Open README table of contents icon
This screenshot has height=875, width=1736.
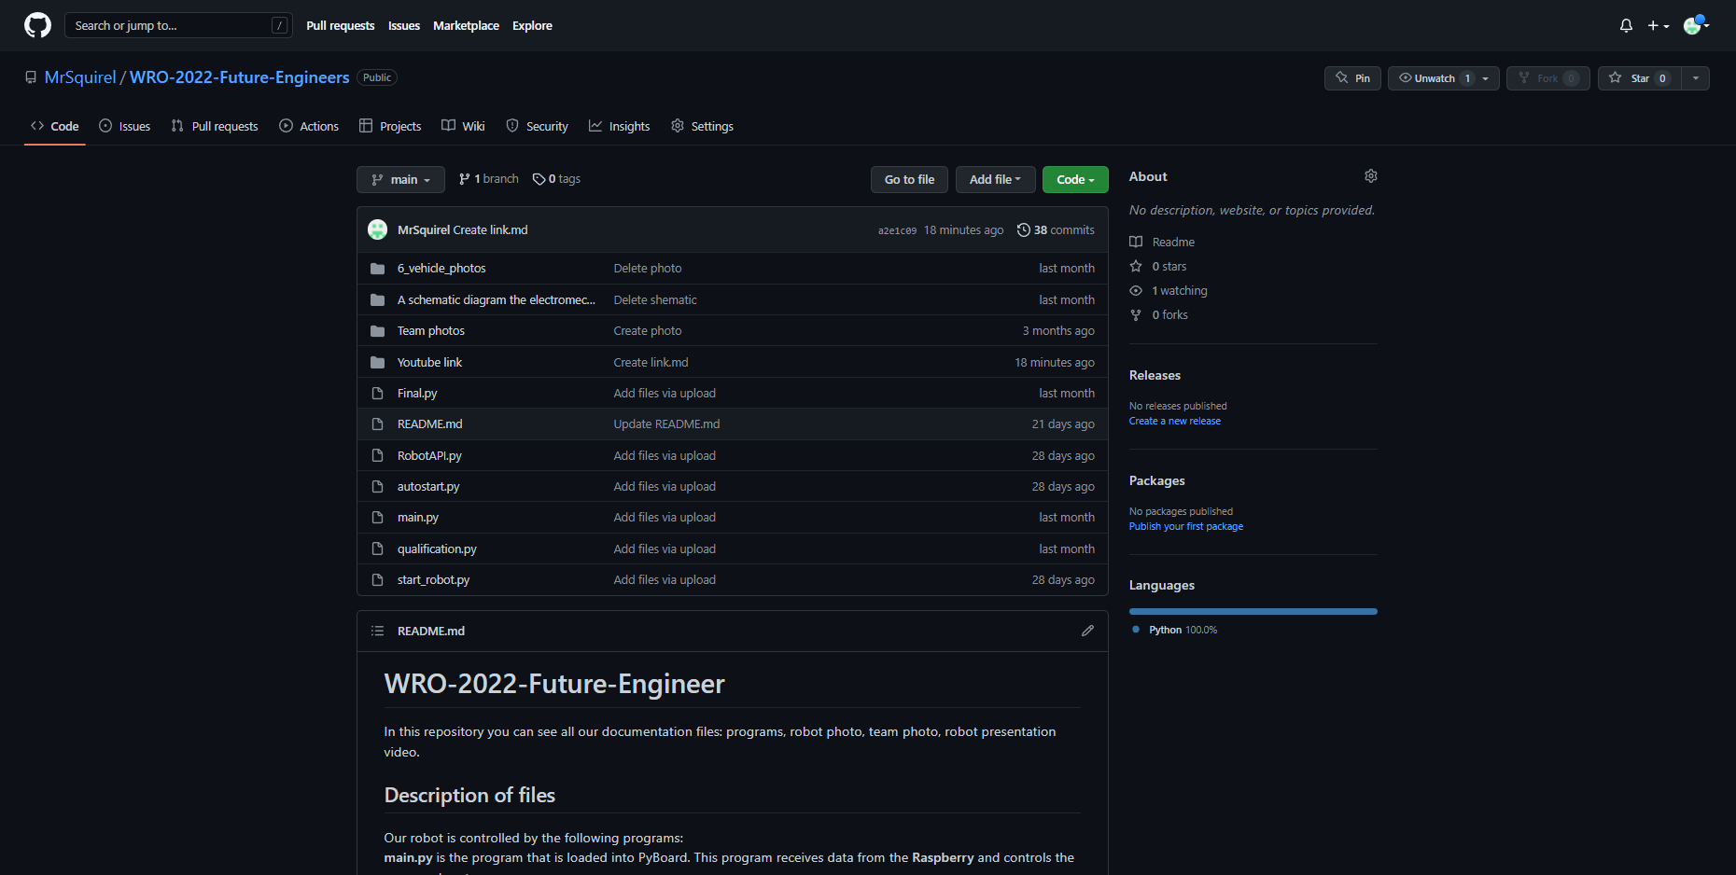pos(377,631)
